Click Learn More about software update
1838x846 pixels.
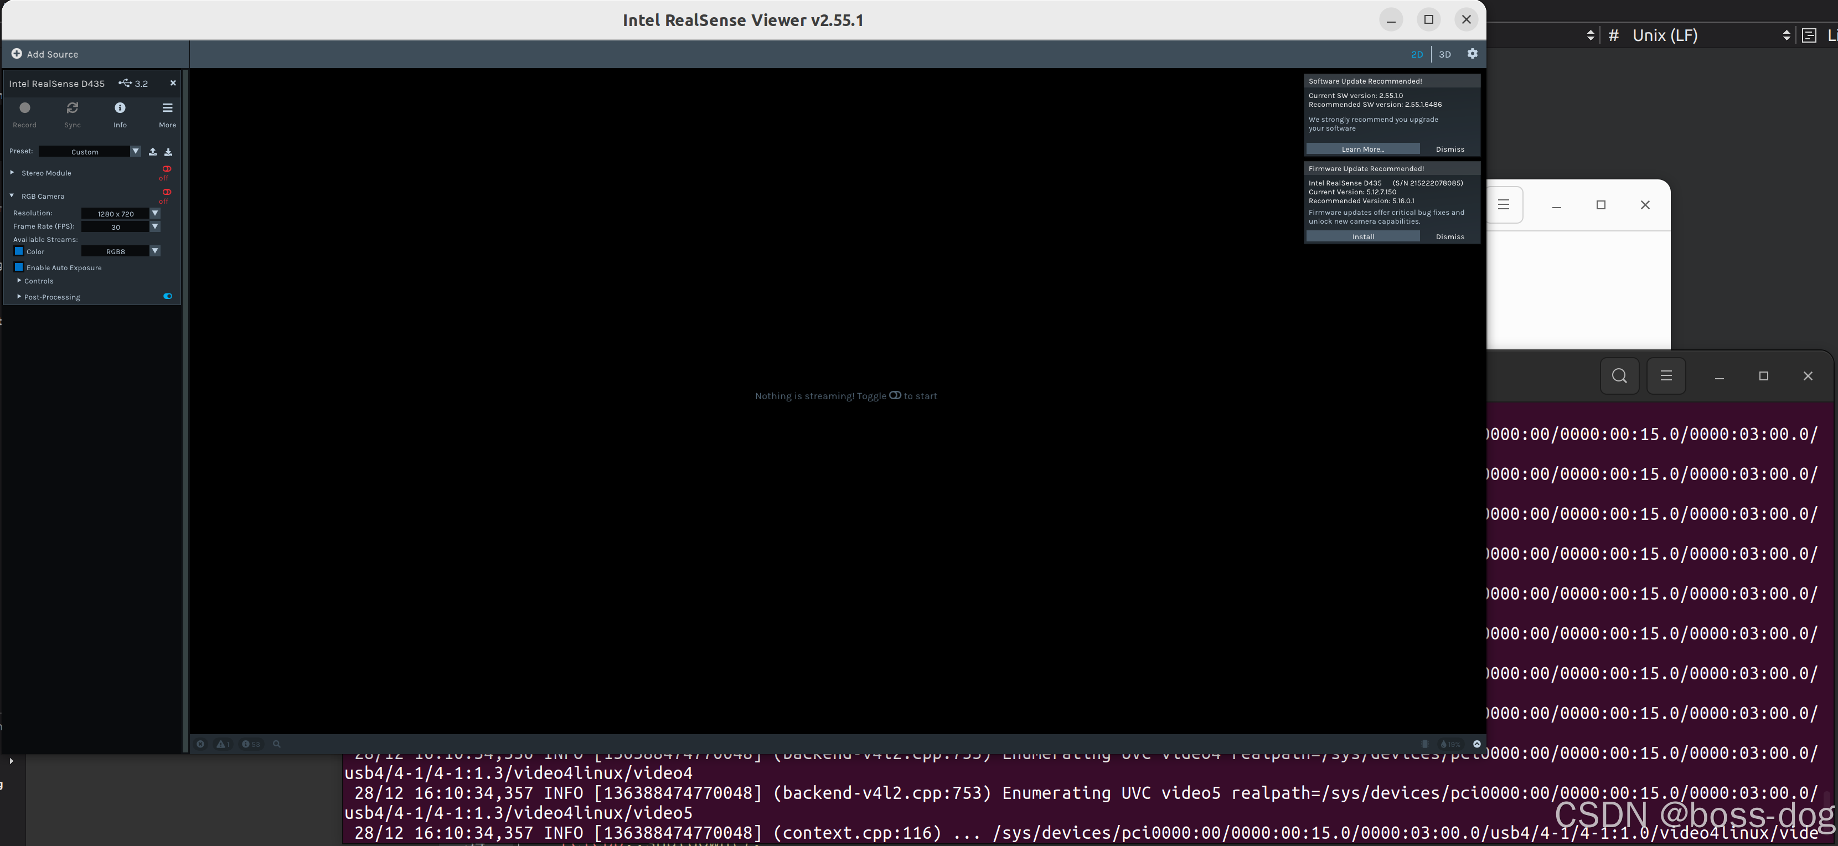pos(1362,149)
